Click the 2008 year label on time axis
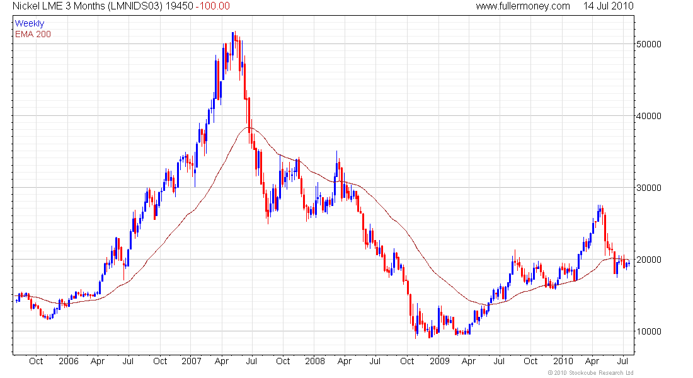This screenshot has height=378, width=693. (x=314, y=361)
